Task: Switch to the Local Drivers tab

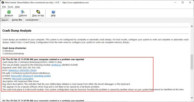Action: pos(32,20)
